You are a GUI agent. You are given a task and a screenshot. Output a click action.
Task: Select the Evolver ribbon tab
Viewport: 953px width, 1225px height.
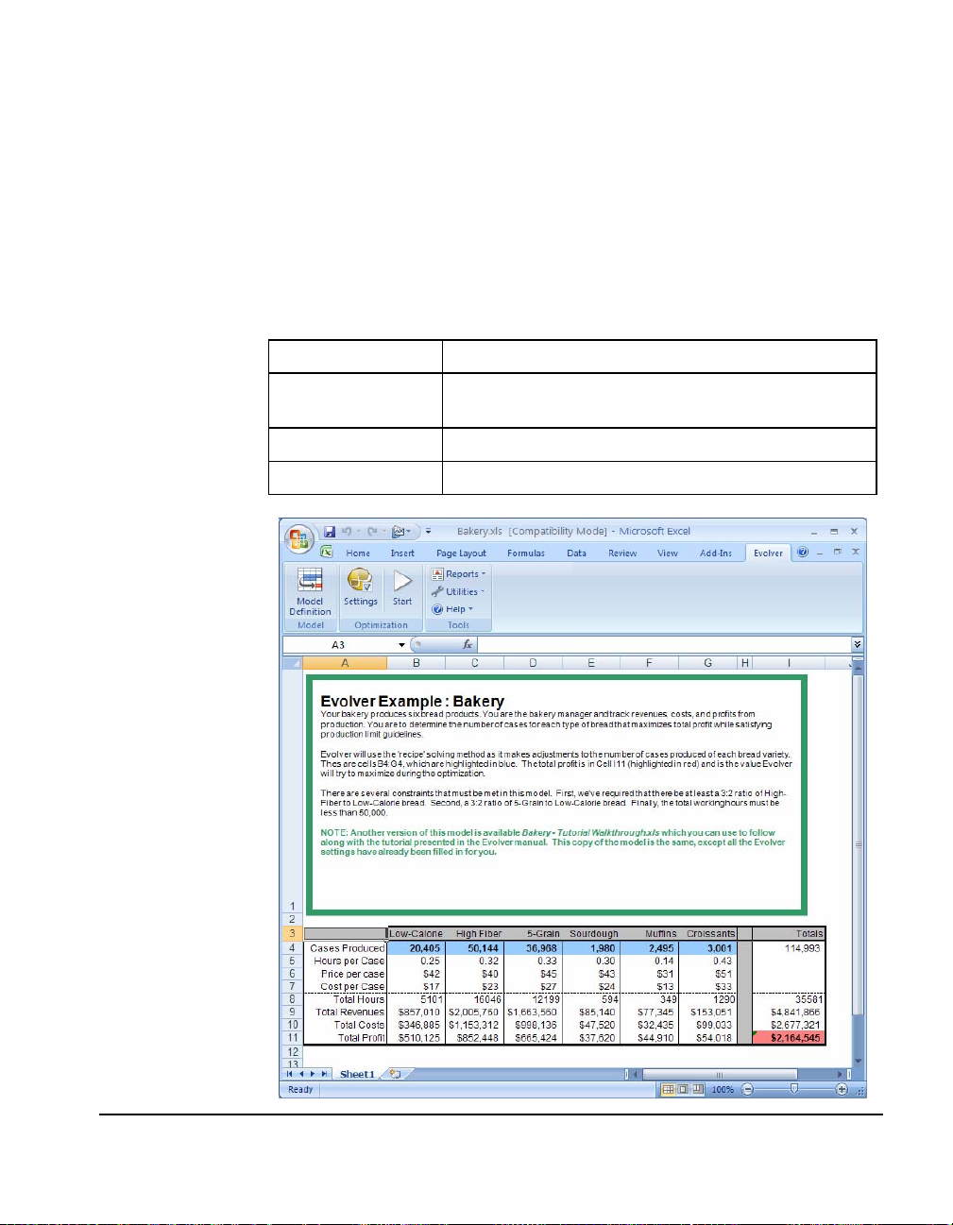pyautogui.click(x=768, y=553)
